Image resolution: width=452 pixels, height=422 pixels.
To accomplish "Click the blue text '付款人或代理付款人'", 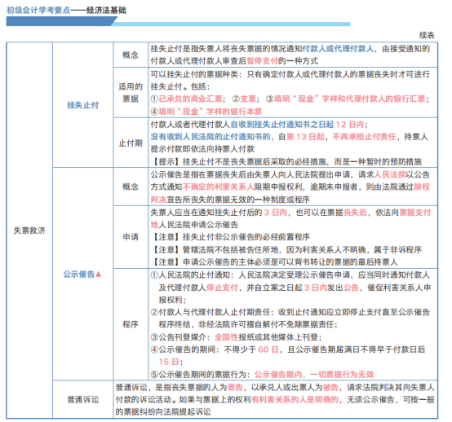I will pos(338,49).
